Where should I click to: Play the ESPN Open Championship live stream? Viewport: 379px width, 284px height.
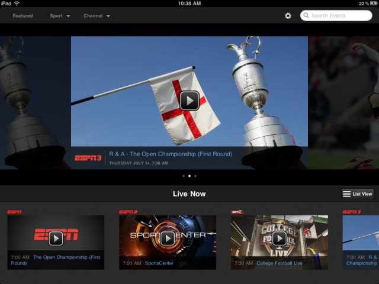pyautogui.click(x=56, y=238)
